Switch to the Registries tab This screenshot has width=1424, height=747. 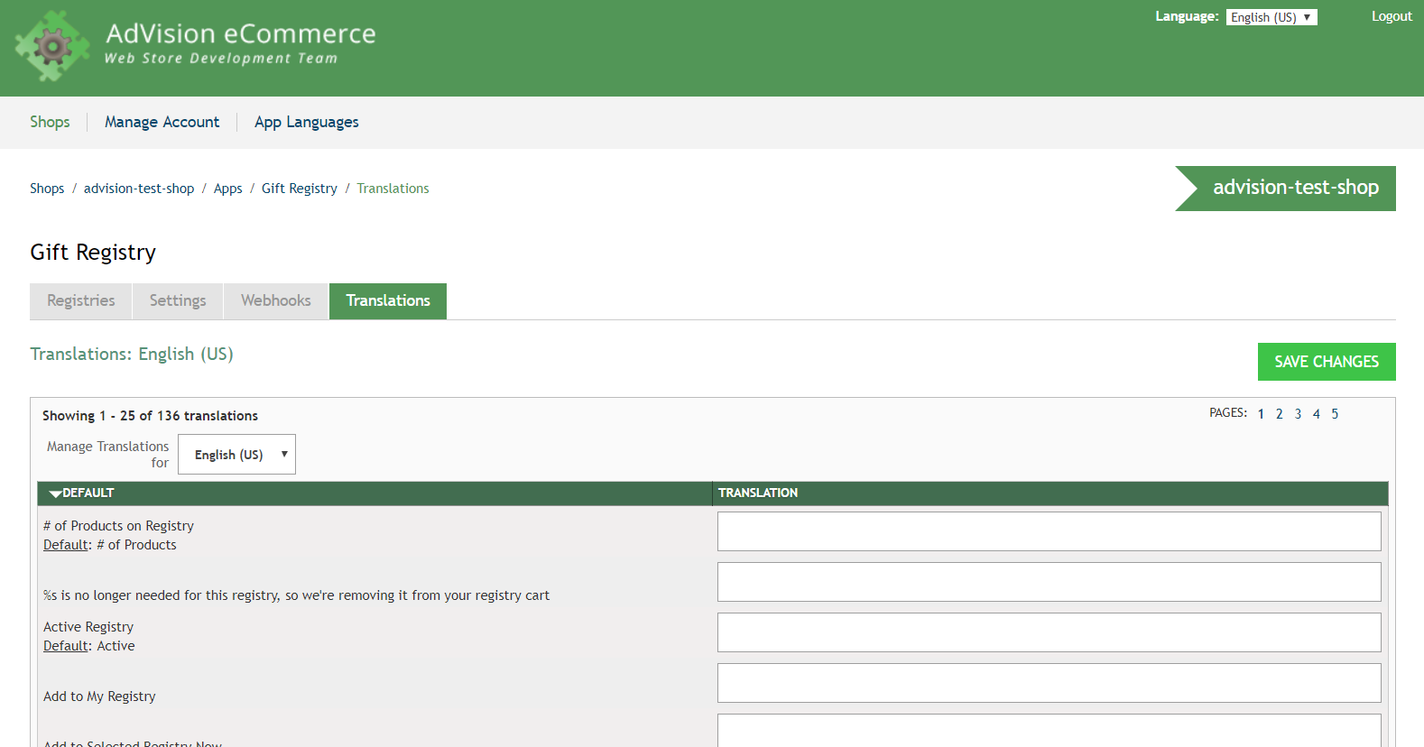tap(81, 301)
